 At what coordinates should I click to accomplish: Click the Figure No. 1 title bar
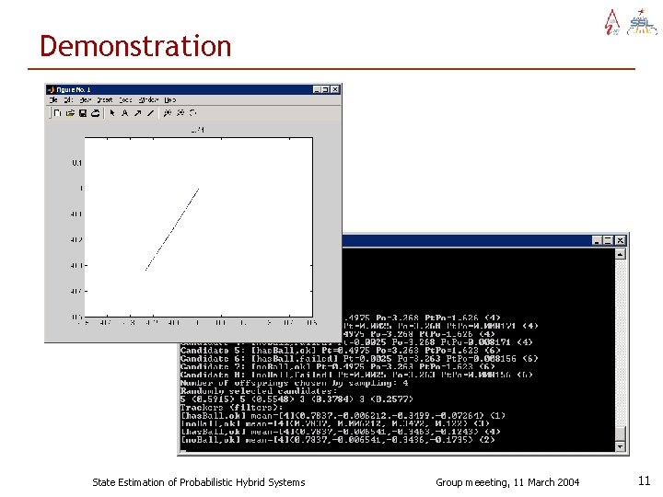coord(193,89)
